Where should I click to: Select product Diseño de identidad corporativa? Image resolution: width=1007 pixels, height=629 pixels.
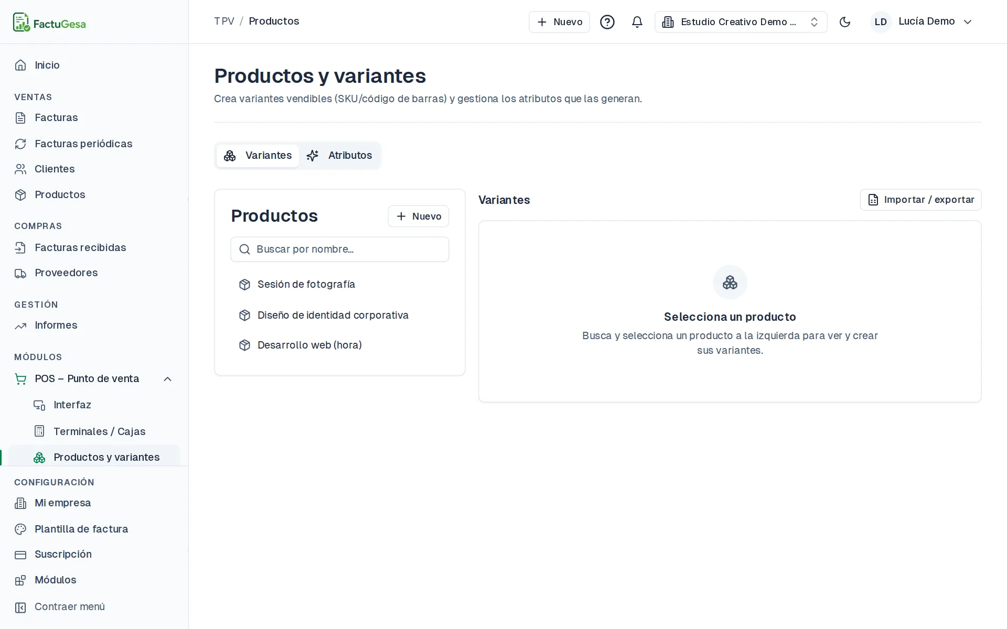340,315
